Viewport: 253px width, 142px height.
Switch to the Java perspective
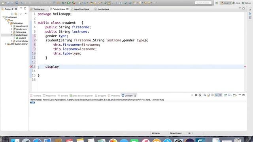(236, 3)
